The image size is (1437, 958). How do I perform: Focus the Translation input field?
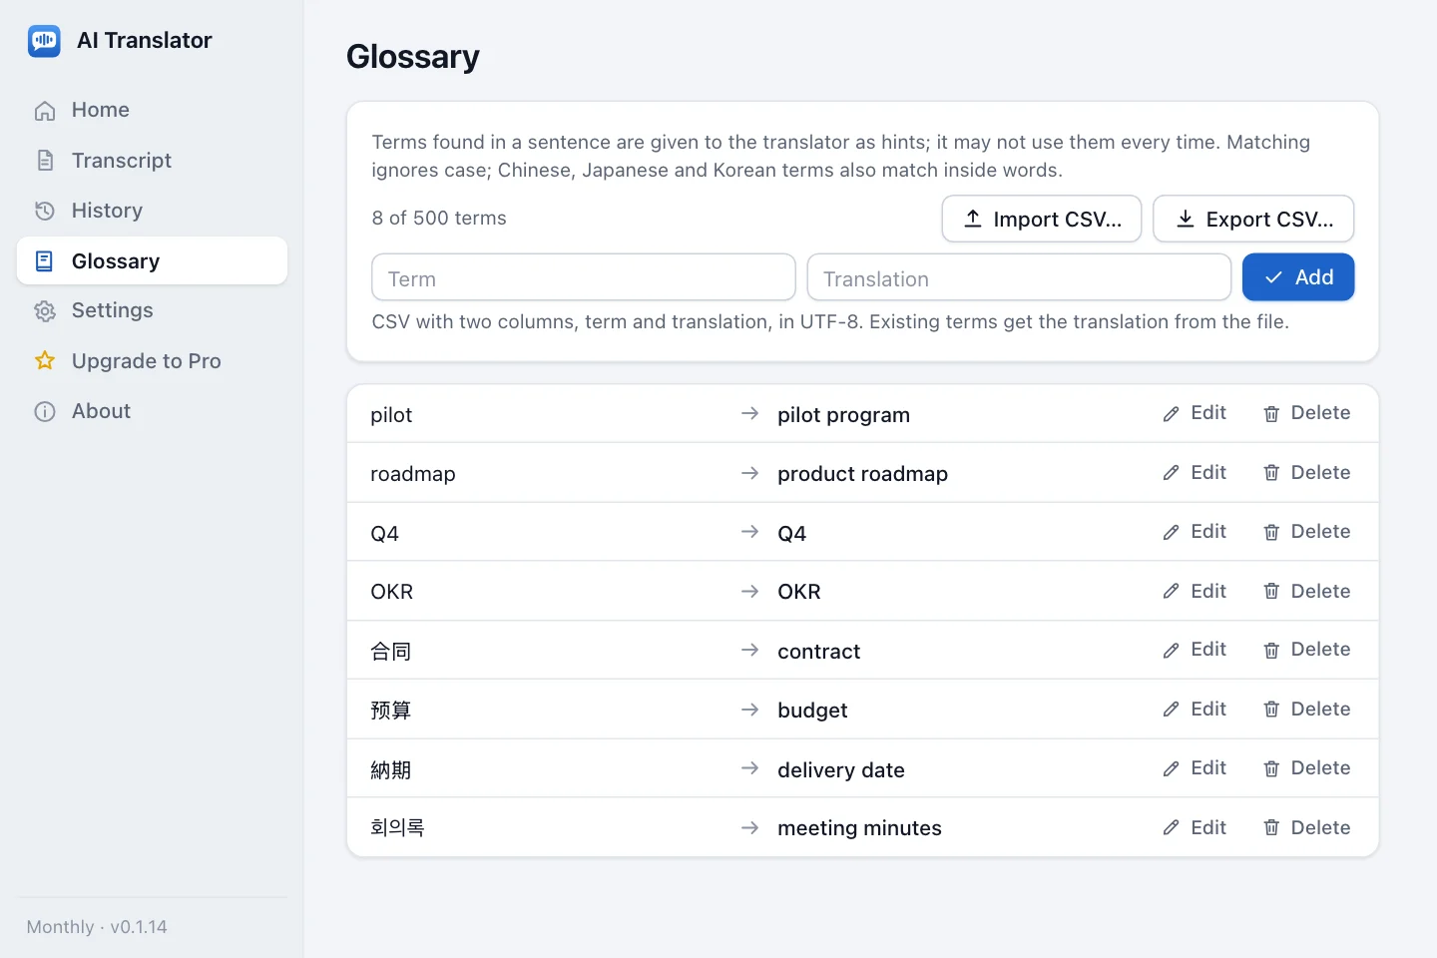point(1019,277)
